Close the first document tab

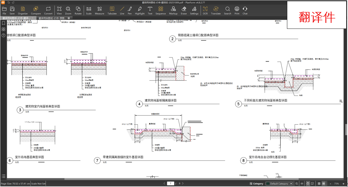tap(33, 18)
